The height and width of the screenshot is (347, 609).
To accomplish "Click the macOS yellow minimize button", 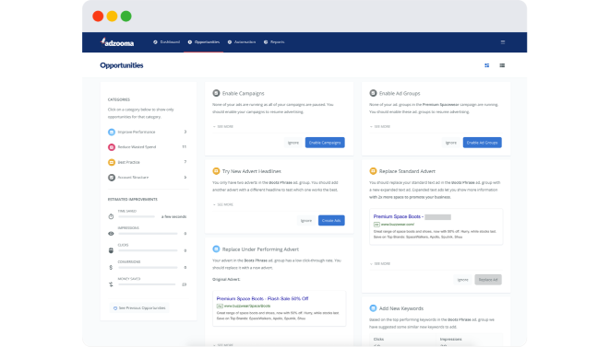I will (x=112, y=17).
